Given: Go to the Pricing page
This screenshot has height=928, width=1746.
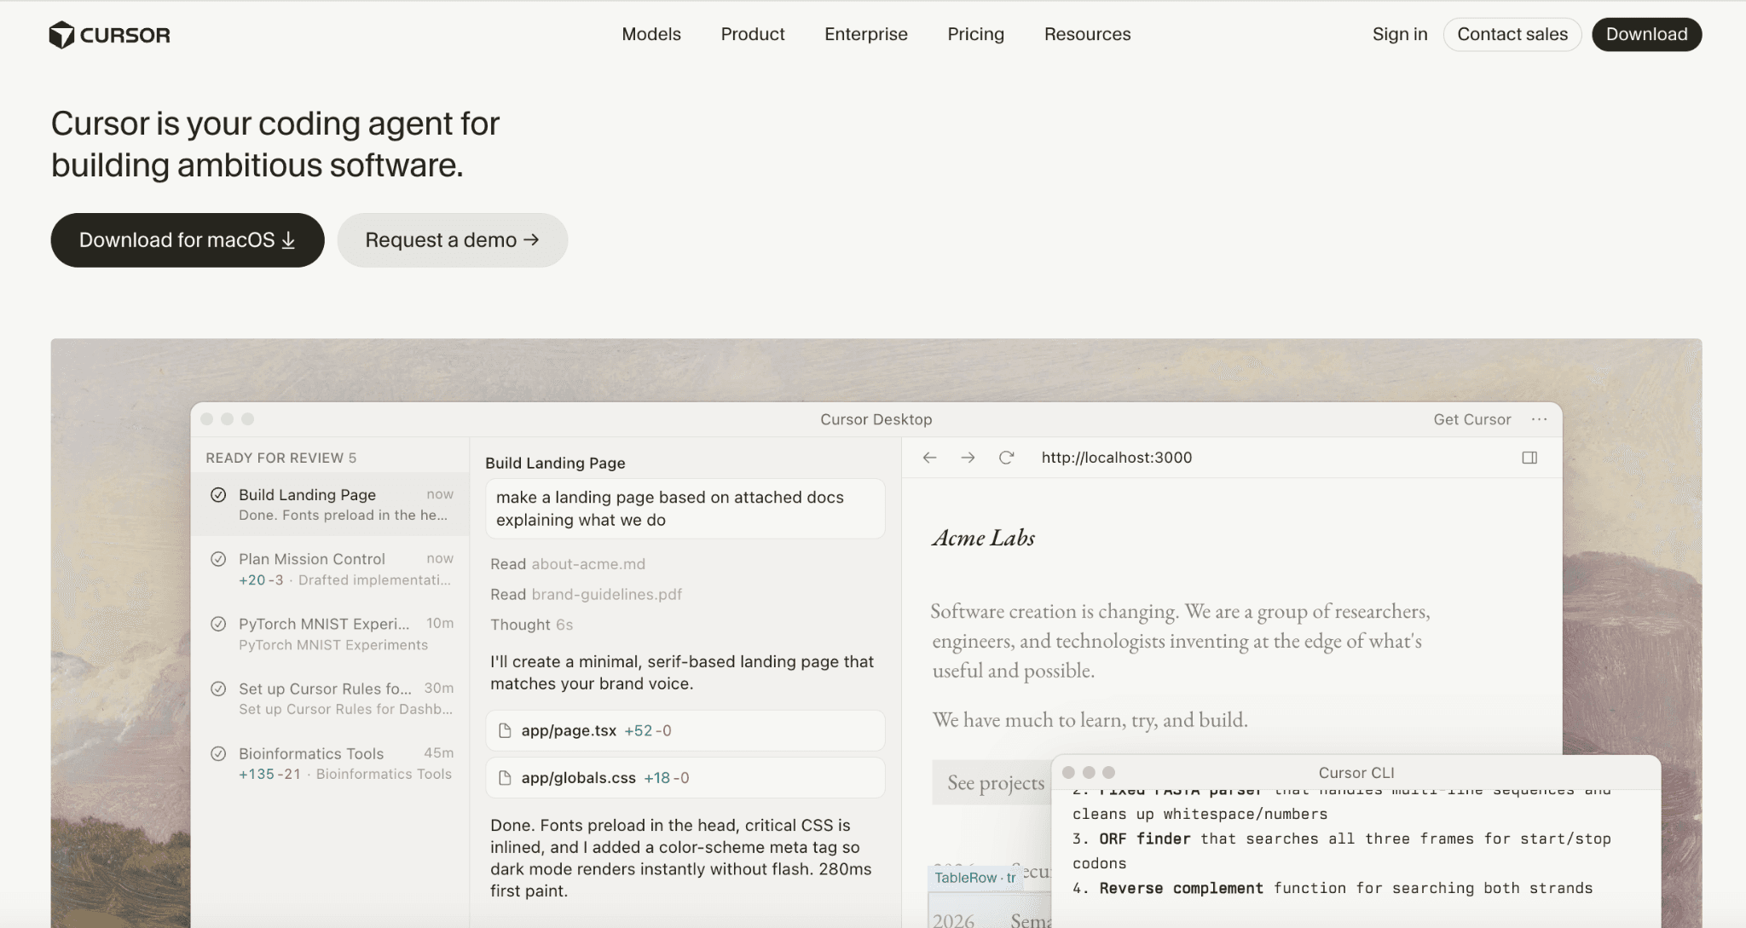Looking at the screenshot, I should 976,34.
